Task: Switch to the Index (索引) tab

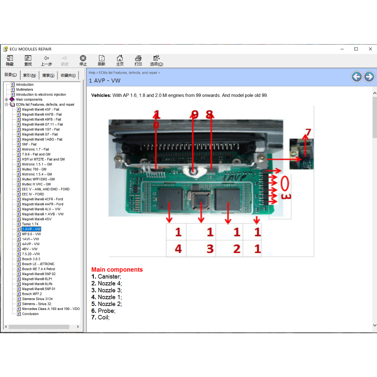Action: tap(29, 75)
